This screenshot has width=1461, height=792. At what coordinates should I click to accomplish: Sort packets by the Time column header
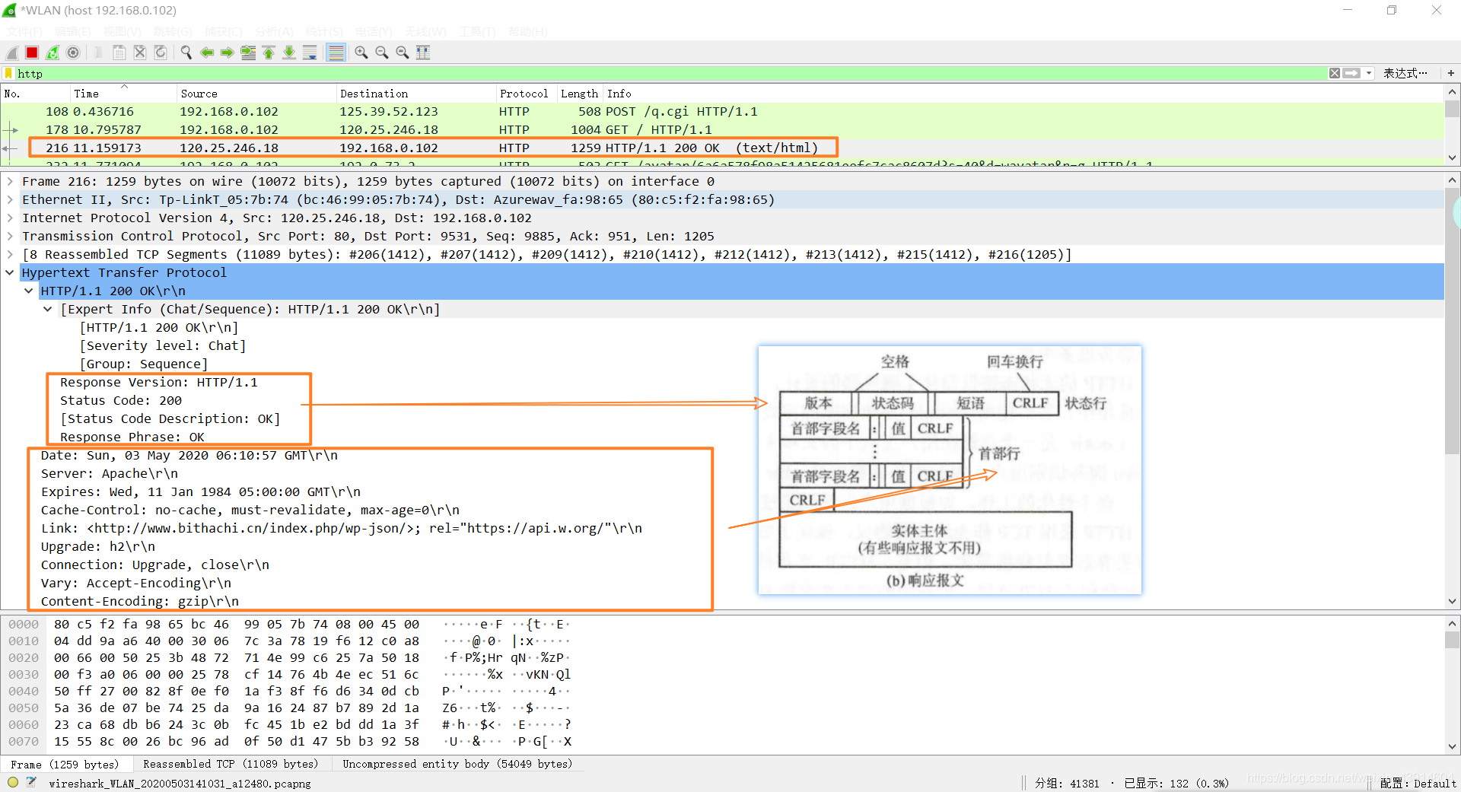coord(123,94)
